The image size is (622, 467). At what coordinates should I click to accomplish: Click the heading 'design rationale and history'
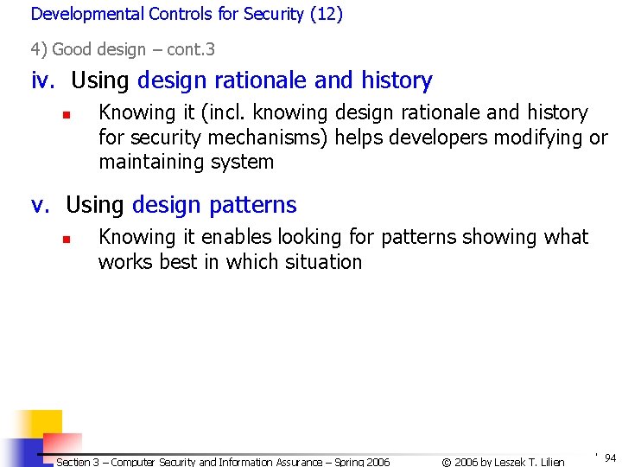click(285, 80)
